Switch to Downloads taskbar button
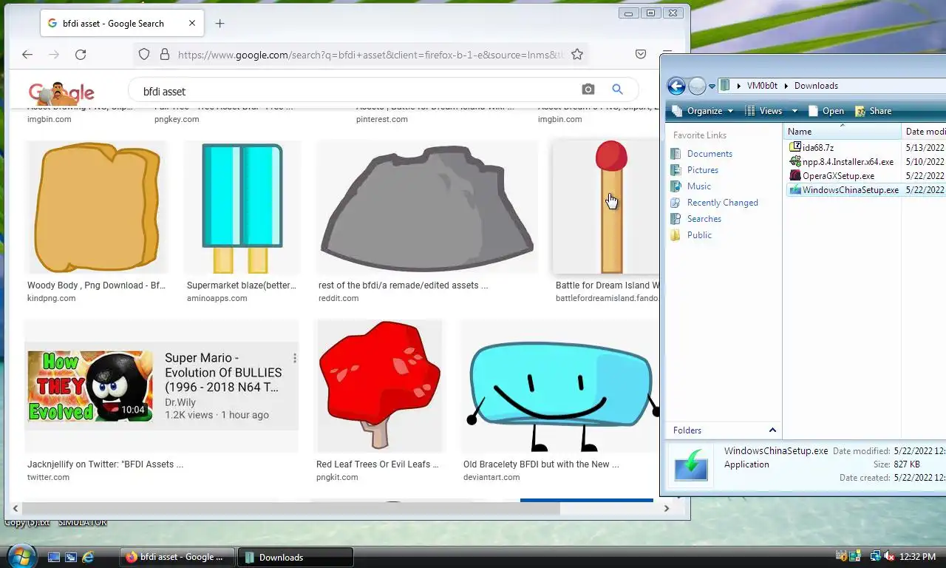This screenshot has width=946, height=568. pyautogui.click(x=295, y=557)
